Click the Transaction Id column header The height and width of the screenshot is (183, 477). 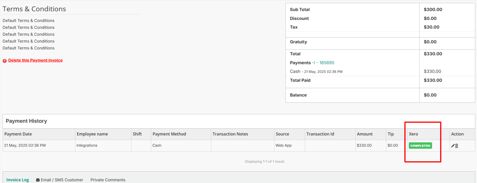click(x=320, y=134)
